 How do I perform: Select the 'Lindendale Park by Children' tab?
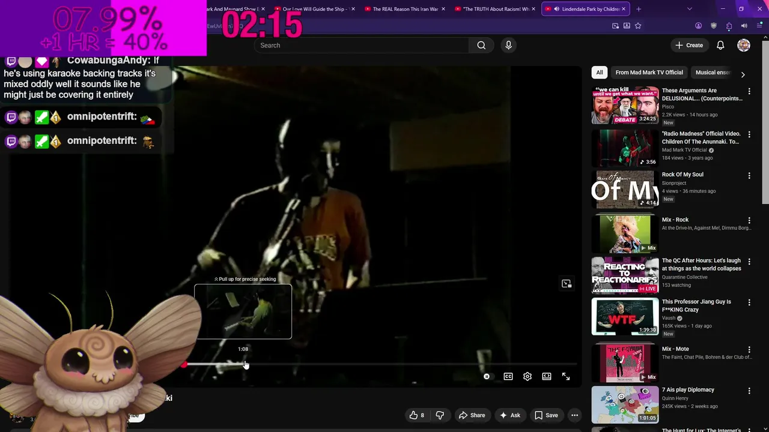click(585, 9)
